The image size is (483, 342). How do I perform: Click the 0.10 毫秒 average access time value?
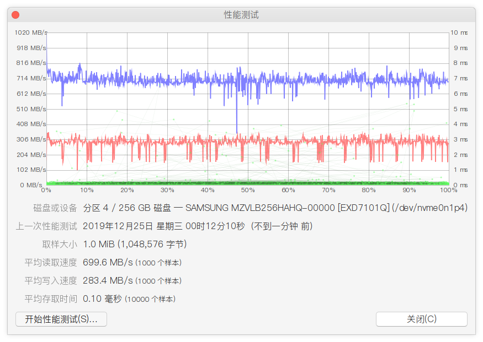click(102, 299)
